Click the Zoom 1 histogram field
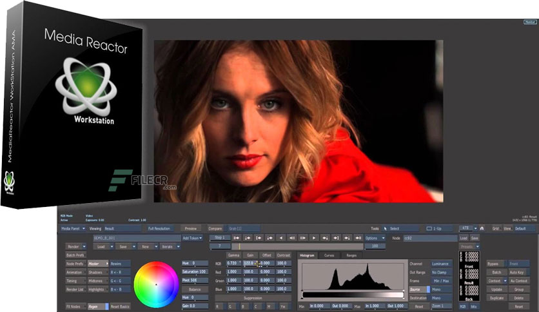Viewport: 539px width, 312px height. tap(441, 306)
